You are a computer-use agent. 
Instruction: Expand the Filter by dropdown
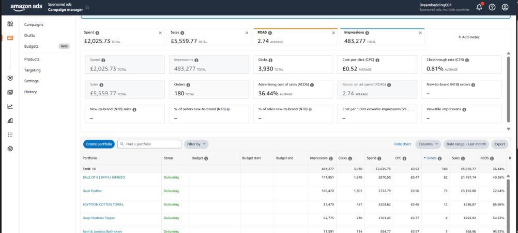pyautogui.click(x=196, y=144)
